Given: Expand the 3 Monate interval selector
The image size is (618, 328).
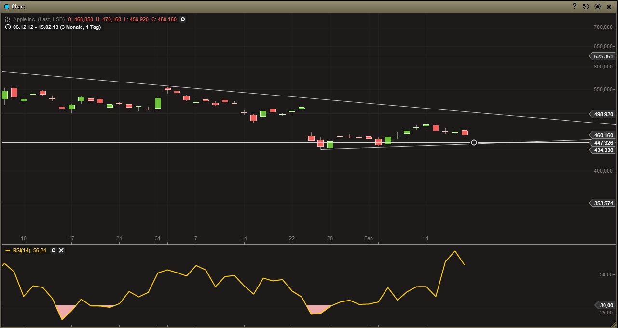Looking at the screenshot, I should (76, 27).
